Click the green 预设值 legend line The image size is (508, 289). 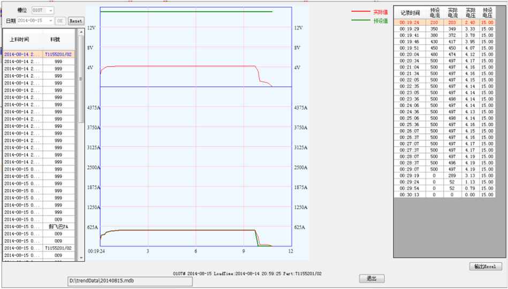(361, 21)
